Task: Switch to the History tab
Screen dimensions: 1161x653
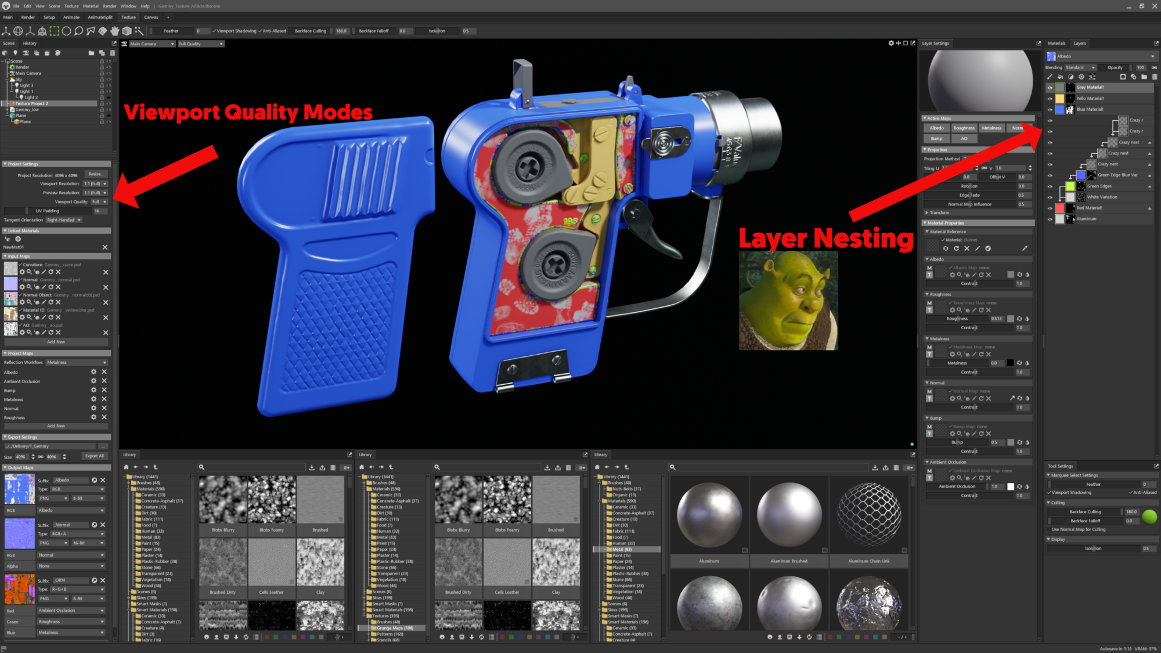Action: [30, 44]
